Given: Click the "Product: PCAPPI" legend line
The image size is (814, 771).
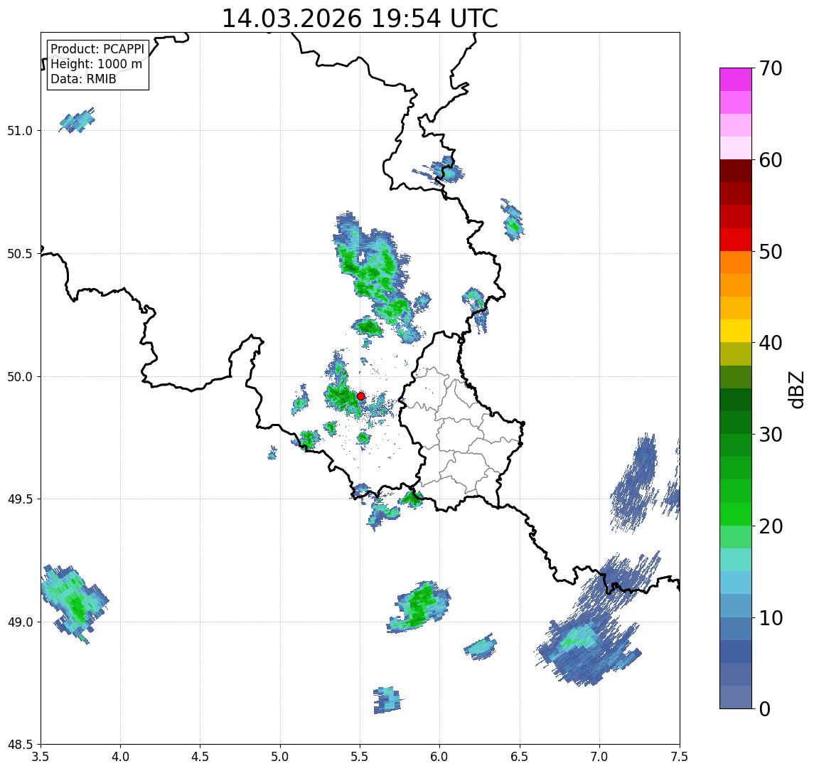Looking at the screenshot, I should (x=97, y=49).
